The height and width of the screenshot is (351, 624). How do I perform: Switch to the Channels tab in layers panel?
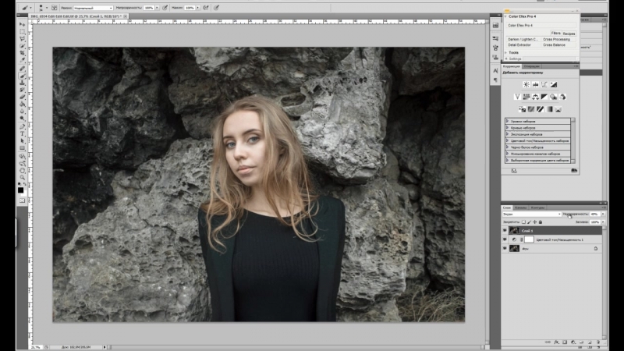pos(519,207)
